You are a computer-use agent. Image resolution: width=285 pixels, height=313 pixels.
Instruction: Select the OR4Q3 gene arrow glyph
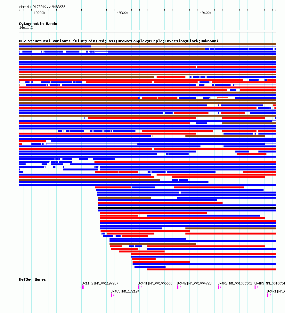coord(113,295)
